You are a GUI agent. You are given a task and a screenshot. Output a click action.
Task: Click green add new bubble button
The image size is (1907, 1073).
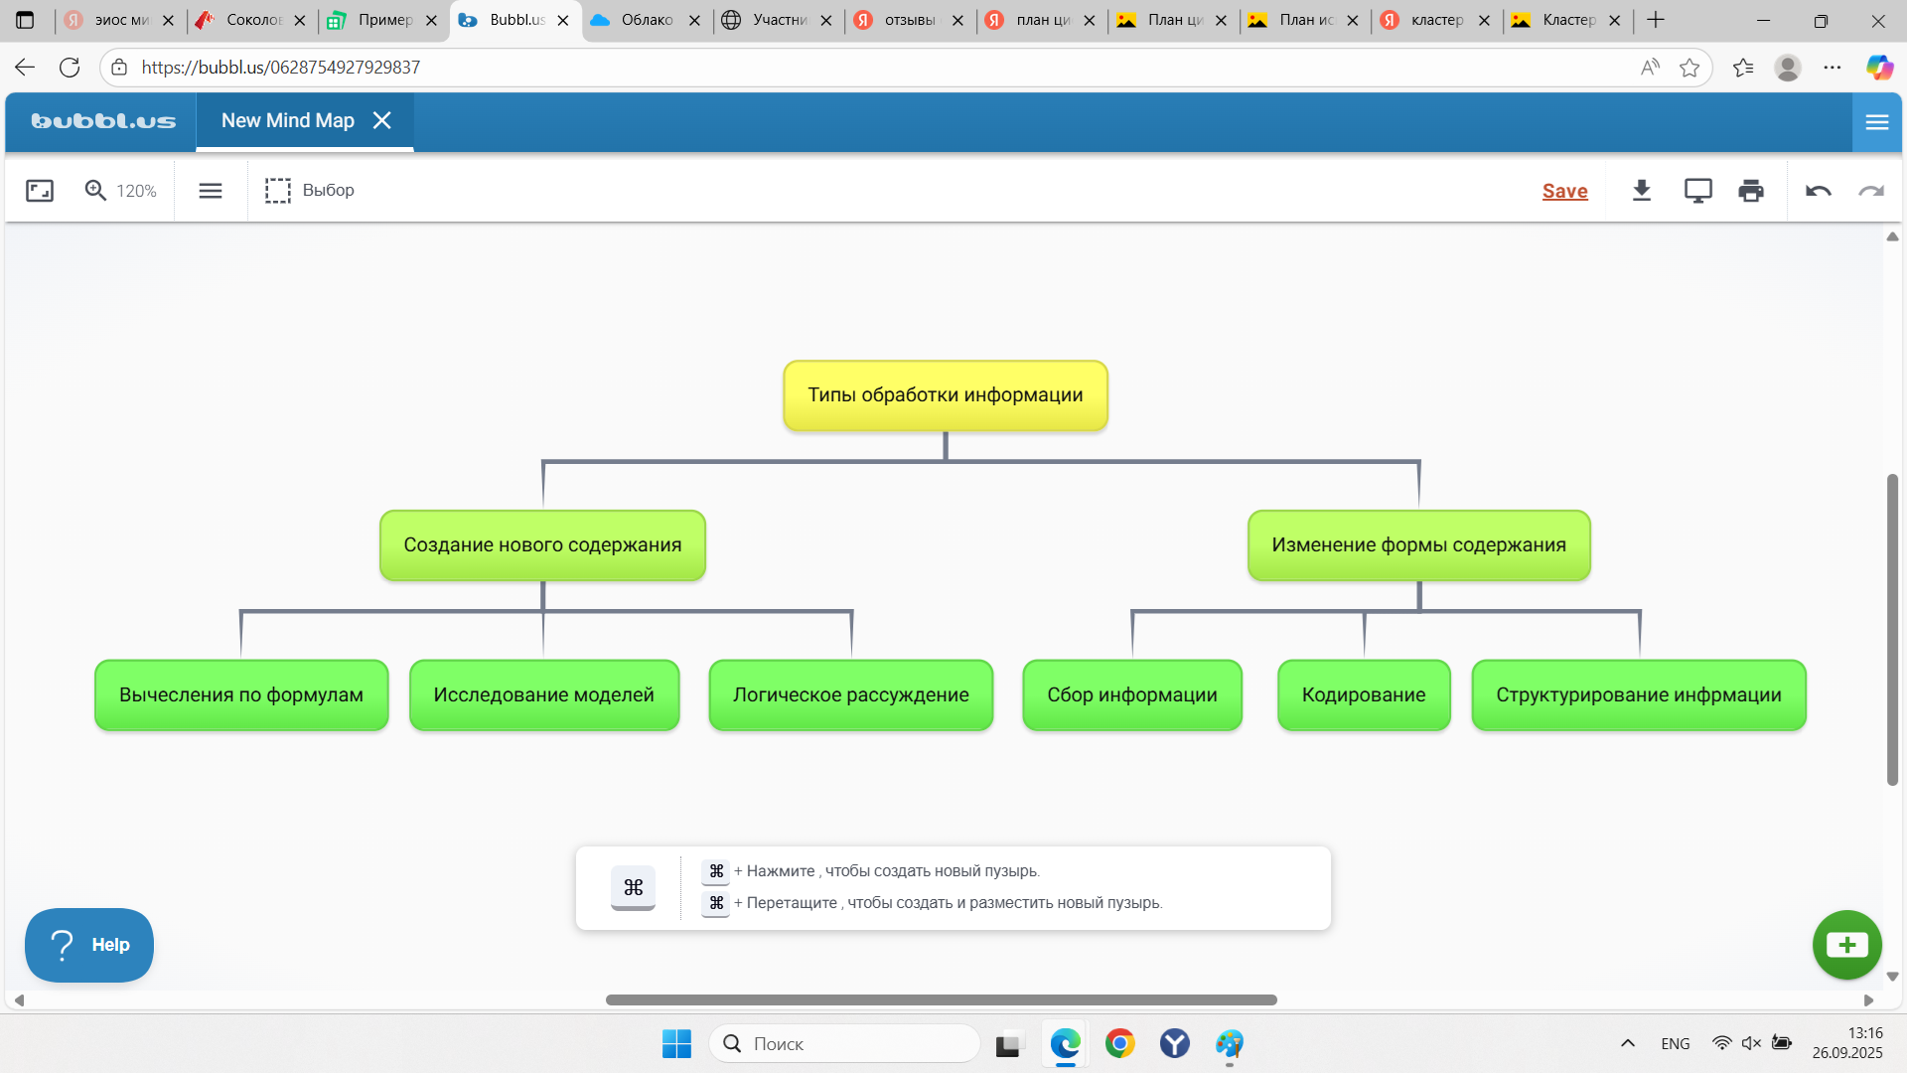[1846, 945]
